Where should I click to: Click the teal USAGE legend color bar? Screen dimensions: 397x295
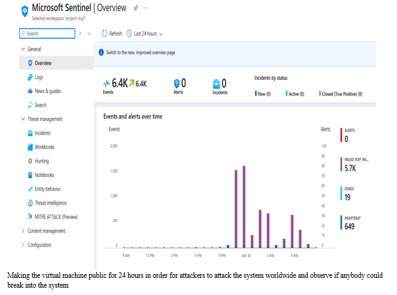click(x=341, y=193)
